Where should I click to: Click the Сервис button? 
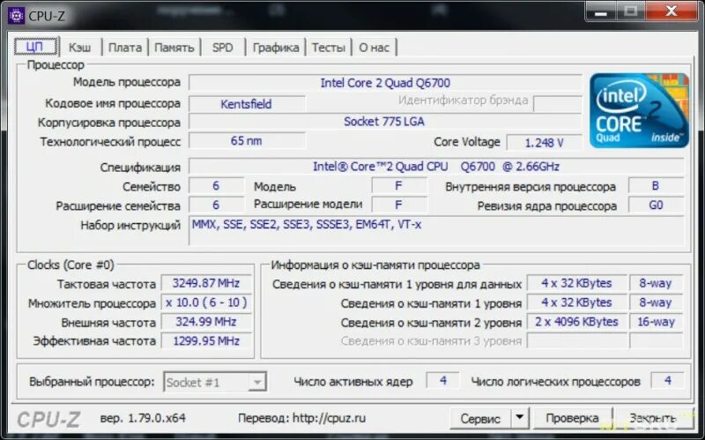(x=480, y=419)
